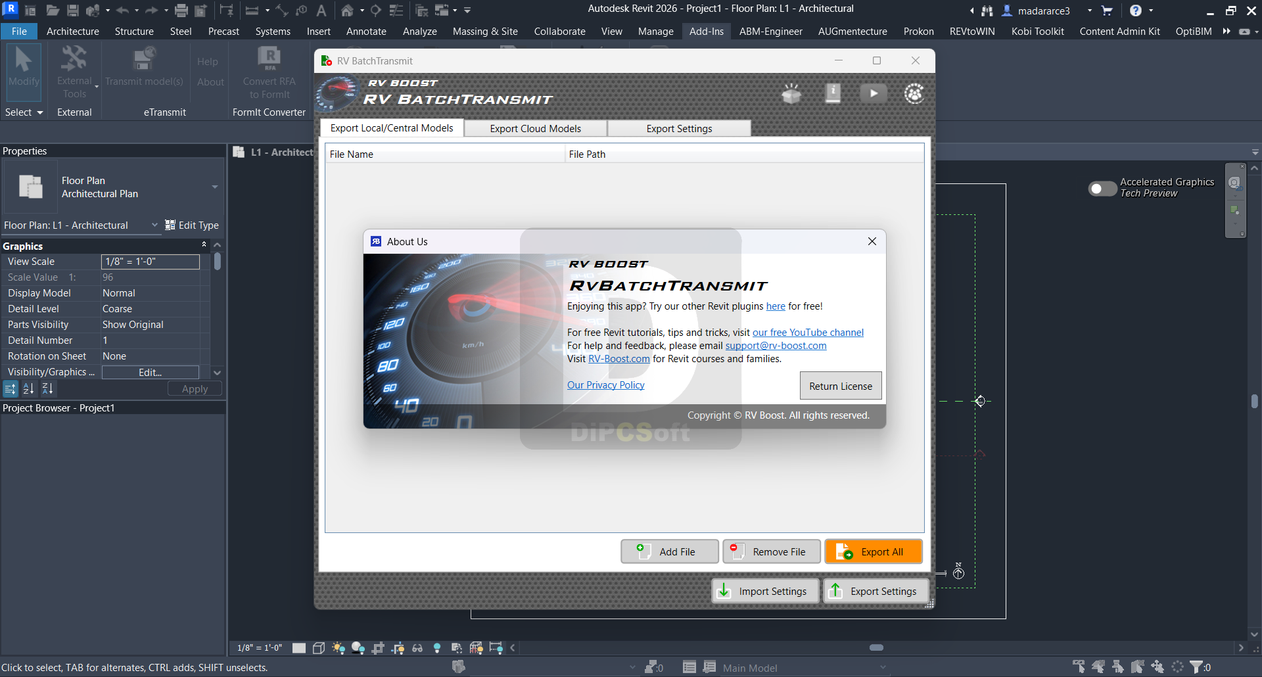Image resolution: width=1262 pixels, height=677 pixels.
Task: Open Our Privacy Policy link
Action: pos(605,385)
